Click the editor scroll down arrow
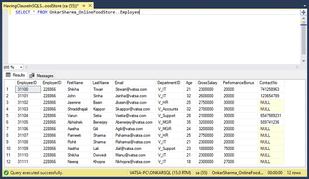 point(303,61)
